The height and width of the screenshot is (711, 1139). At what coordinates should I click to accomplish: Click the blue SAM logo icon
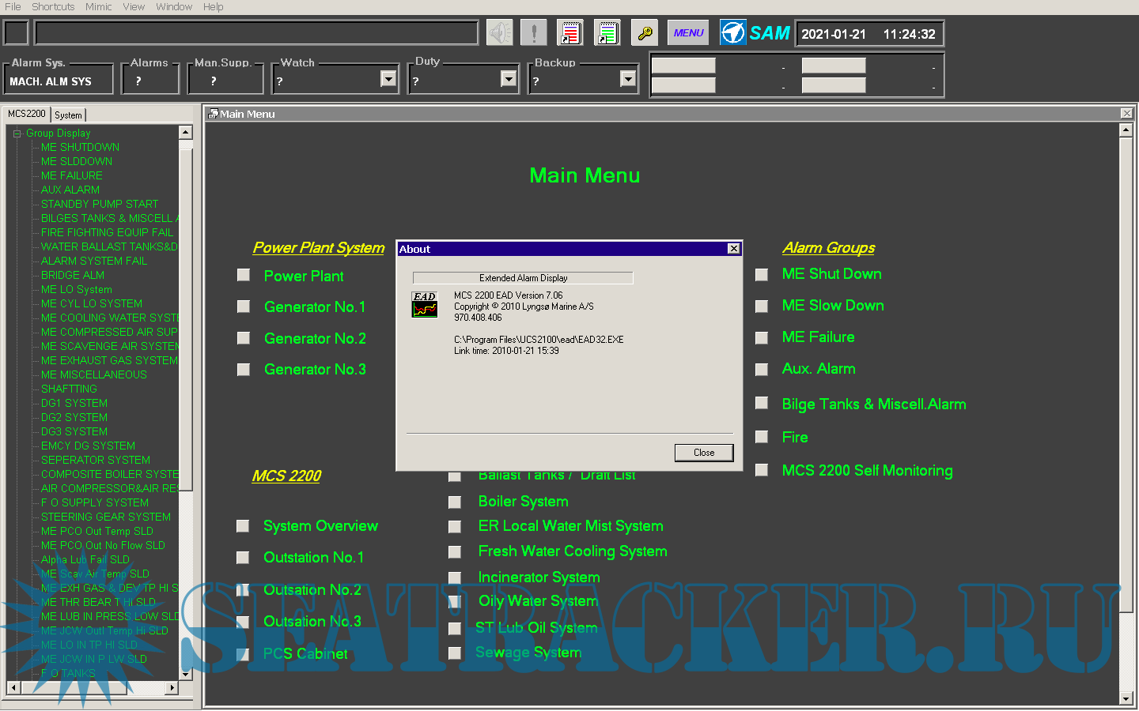coord(733,33)
